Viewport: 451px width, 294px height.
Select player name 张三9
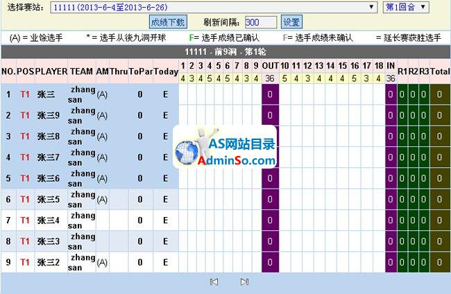(x=48, y=115)
